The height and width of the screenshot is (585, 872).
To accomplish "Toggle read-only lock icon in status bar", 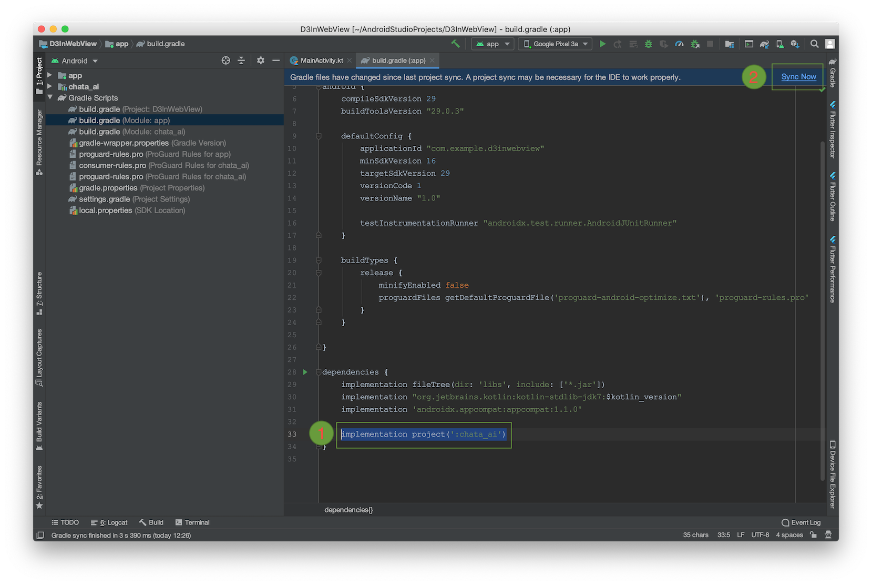I will (x=813, y=535).
